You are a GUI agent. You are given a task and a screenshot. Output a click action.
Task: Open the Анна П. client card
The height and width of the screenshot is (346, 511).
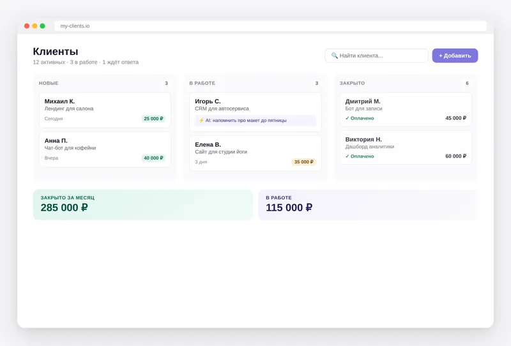(x=105, y=149)
